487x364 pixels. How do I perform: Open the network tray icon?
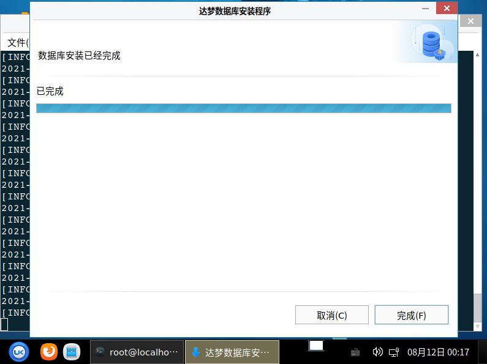[394, 352]
